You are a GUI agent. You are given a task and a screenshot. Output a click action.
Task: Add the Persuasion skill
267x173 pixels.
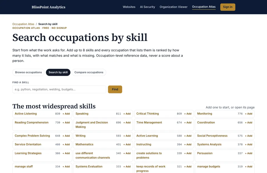[x=249, y=153]
